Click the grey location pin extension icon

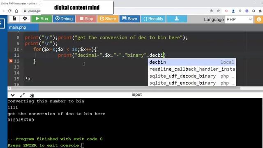(x=240, y=11)
